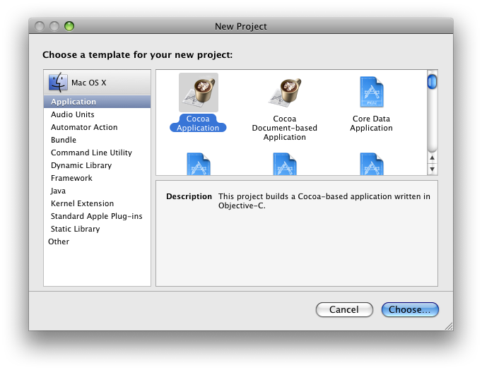Screen dimensions: 482x370
Task: Click the blueprint icon below Core Data Application
Action: coord(372,164)
